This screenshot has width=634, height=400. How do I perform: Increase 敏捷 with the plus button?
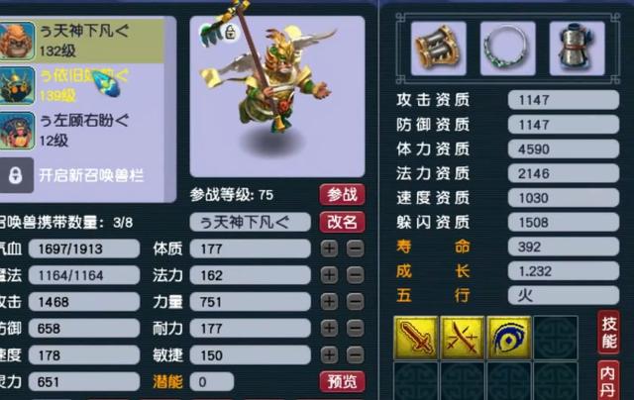pos(329,355)
